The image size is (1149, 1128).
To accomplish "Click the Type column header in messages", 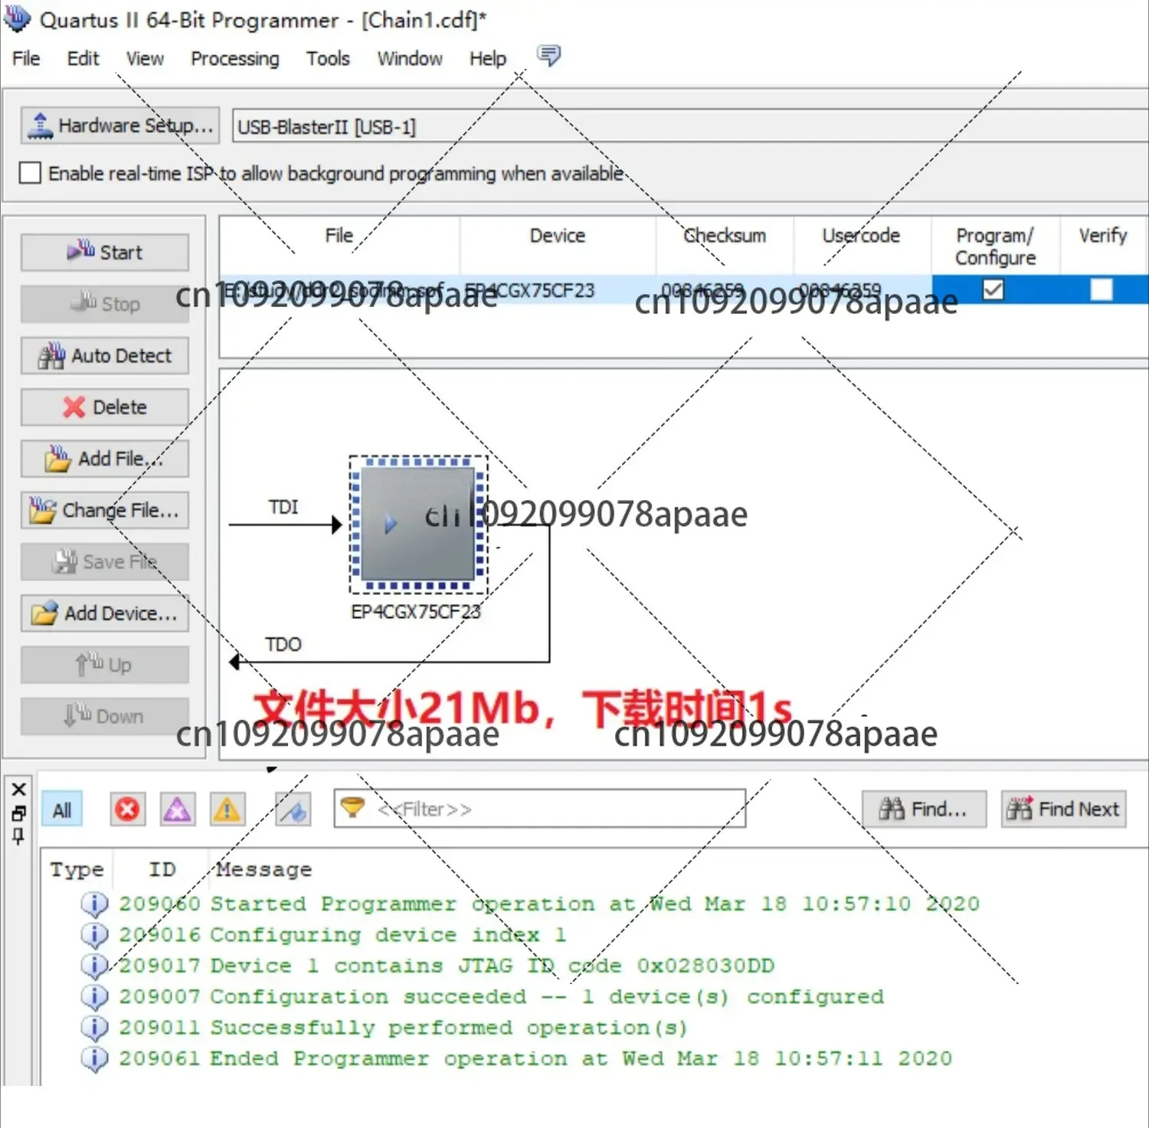I will point(77,869).
